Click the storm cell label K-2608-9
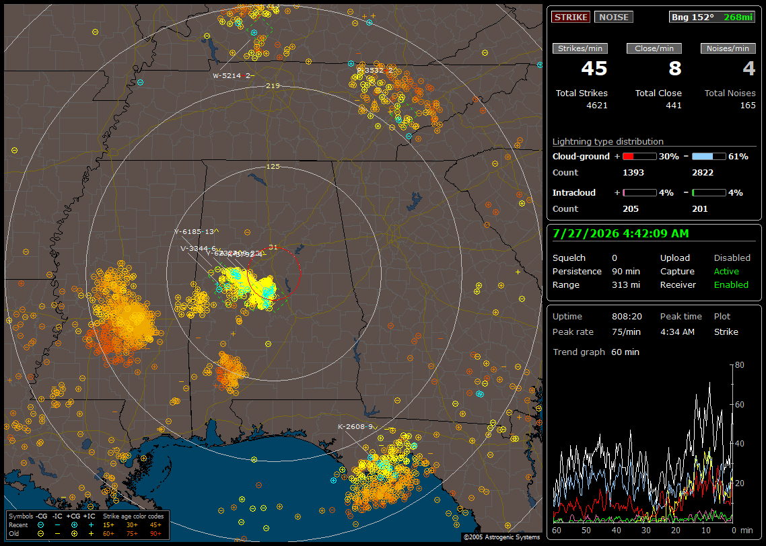The height and width of the screenshot is (546, 766). [x=355, y=426]
